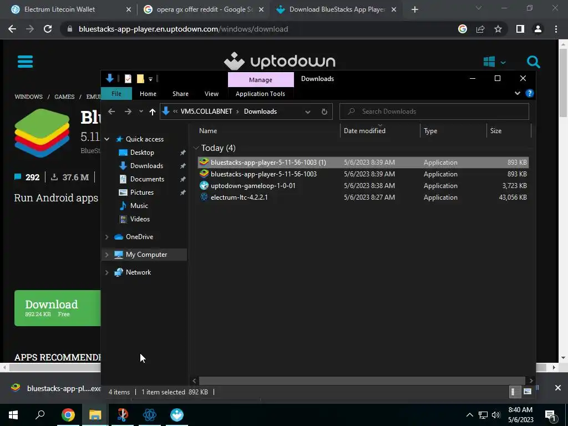Screen dimensions: 568x426
Task: Collapse Quick access tree node
Action: [x=107, y=139]
